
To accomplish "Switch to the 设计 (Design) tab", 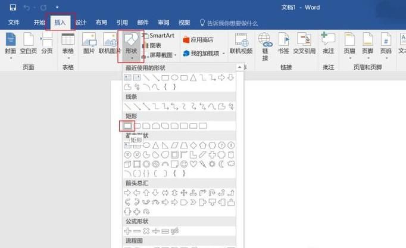I will [80, 23].
